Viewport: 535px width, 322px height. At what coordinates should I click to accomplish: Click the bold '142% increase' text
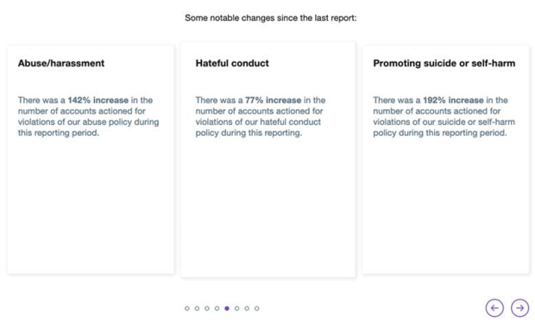[x=98, y=100]
